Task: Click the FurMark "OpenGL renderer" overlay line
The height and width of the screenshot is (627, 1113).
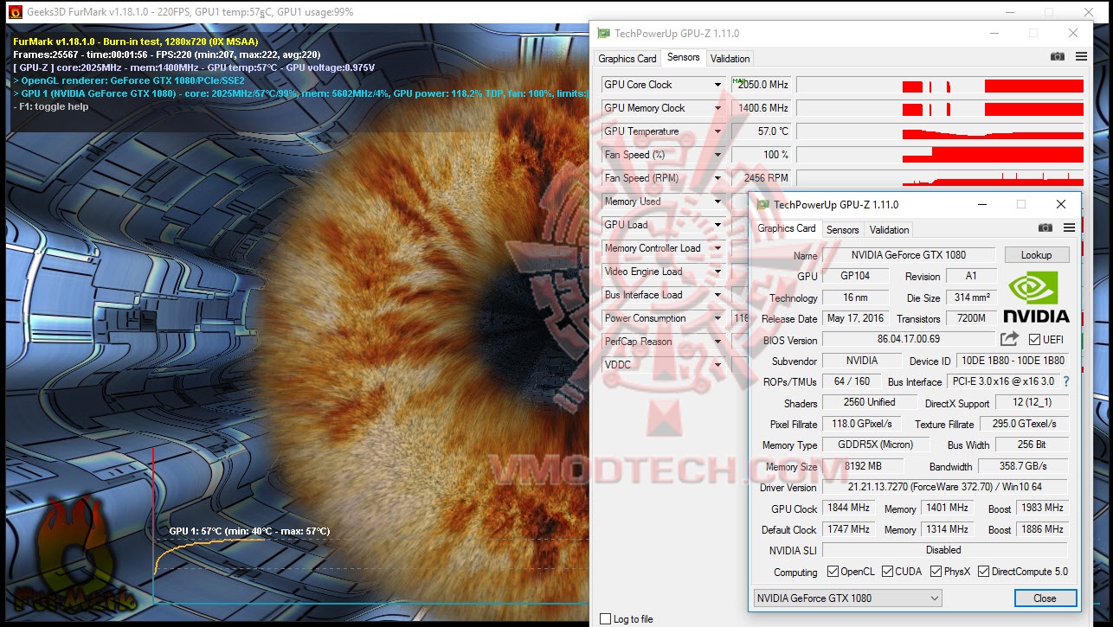Action: tap(129, 80)
